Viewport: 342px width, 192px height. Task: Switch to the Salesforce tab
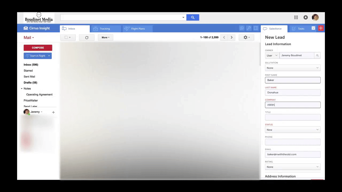pos(274,29)
